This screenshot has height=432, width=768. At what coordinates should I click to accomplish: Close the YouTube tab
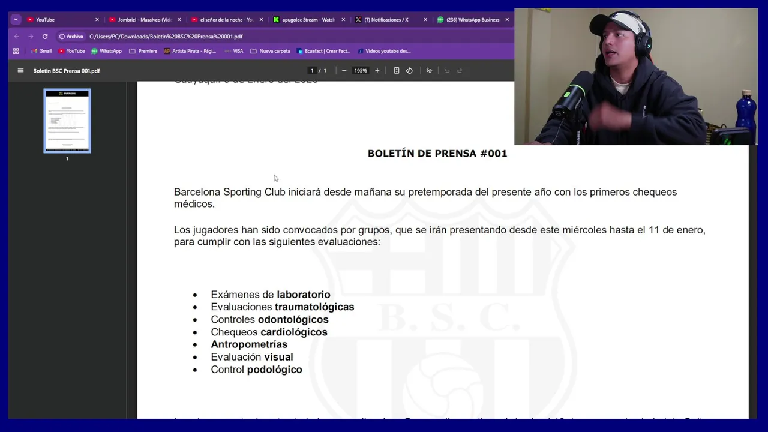[x=97, y=20]
